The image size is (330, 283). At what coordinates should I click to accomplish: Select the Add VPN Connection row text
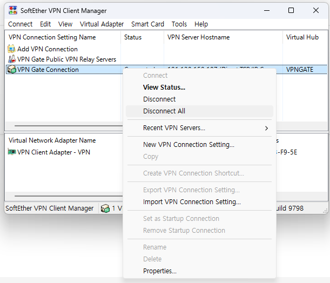click(x=48, y=49)
